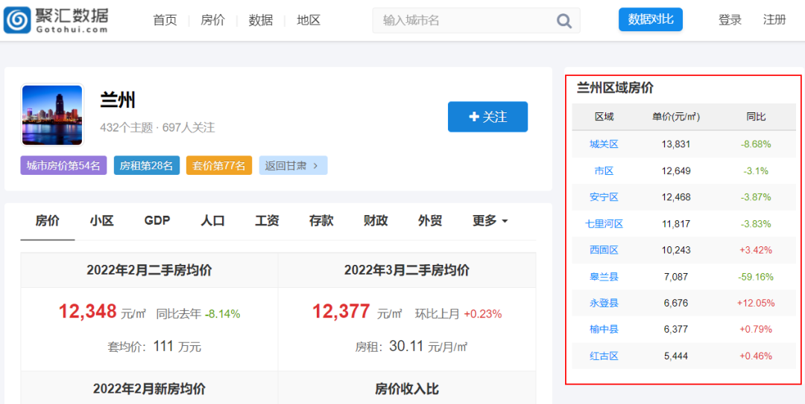Click the +3.42% value for 西固区
Image resolution: width=805 pixels, height=404 pixels.
(x=756, y=250)
